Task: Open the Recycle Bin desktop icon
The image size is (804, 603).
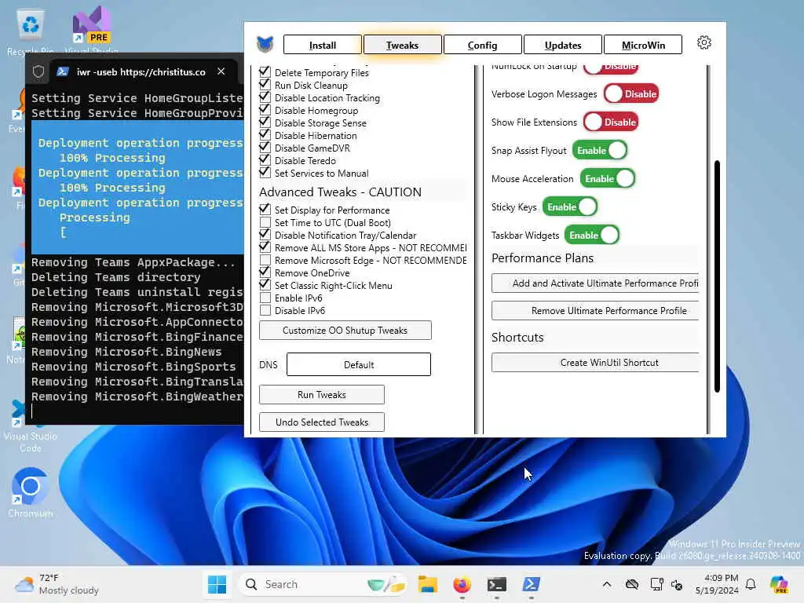Action: 31,30
